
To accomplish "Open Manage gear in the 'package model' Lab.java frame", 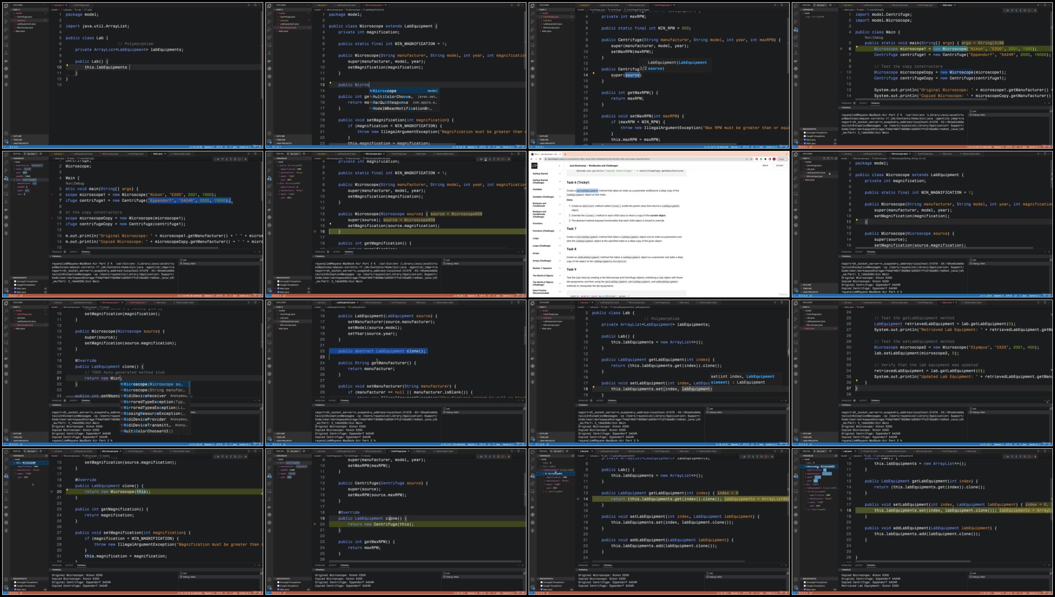I will [x=6, y=141].
